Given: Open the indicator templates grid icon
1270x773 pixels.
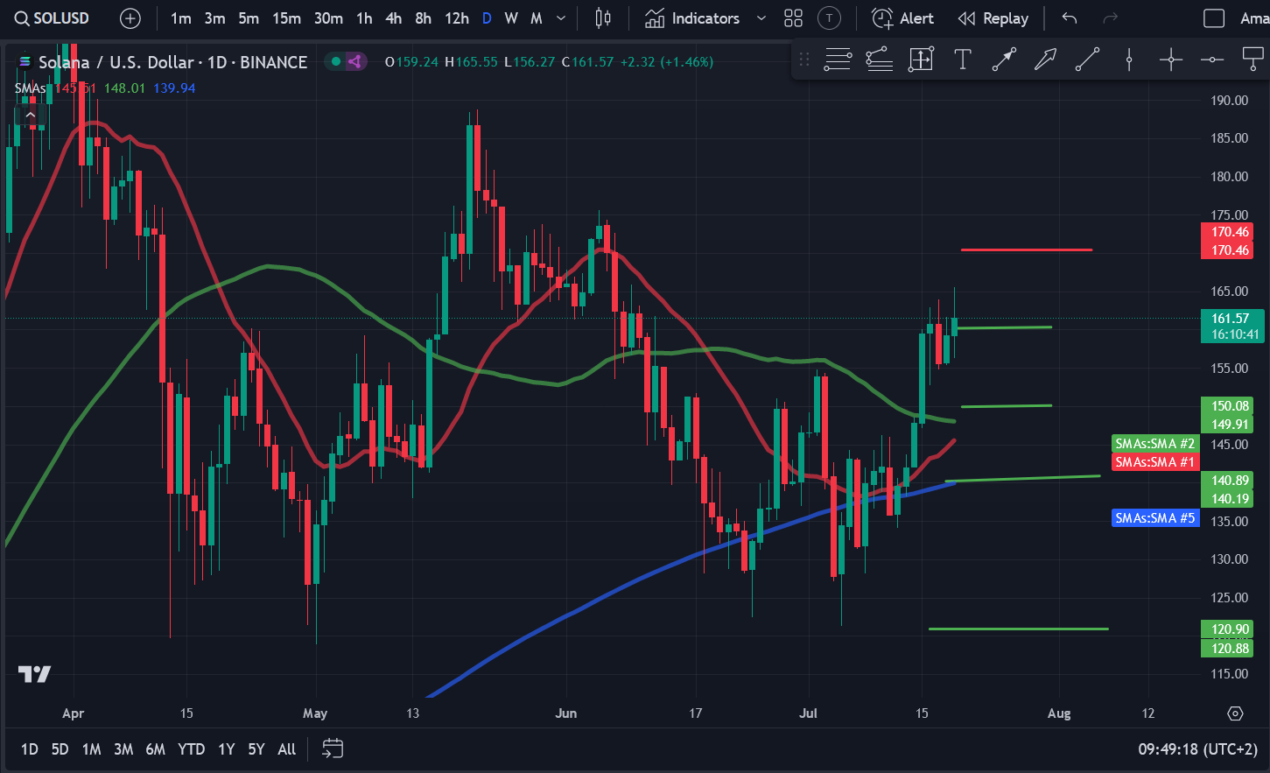Looking at the screenshot, I should point(793,18).
